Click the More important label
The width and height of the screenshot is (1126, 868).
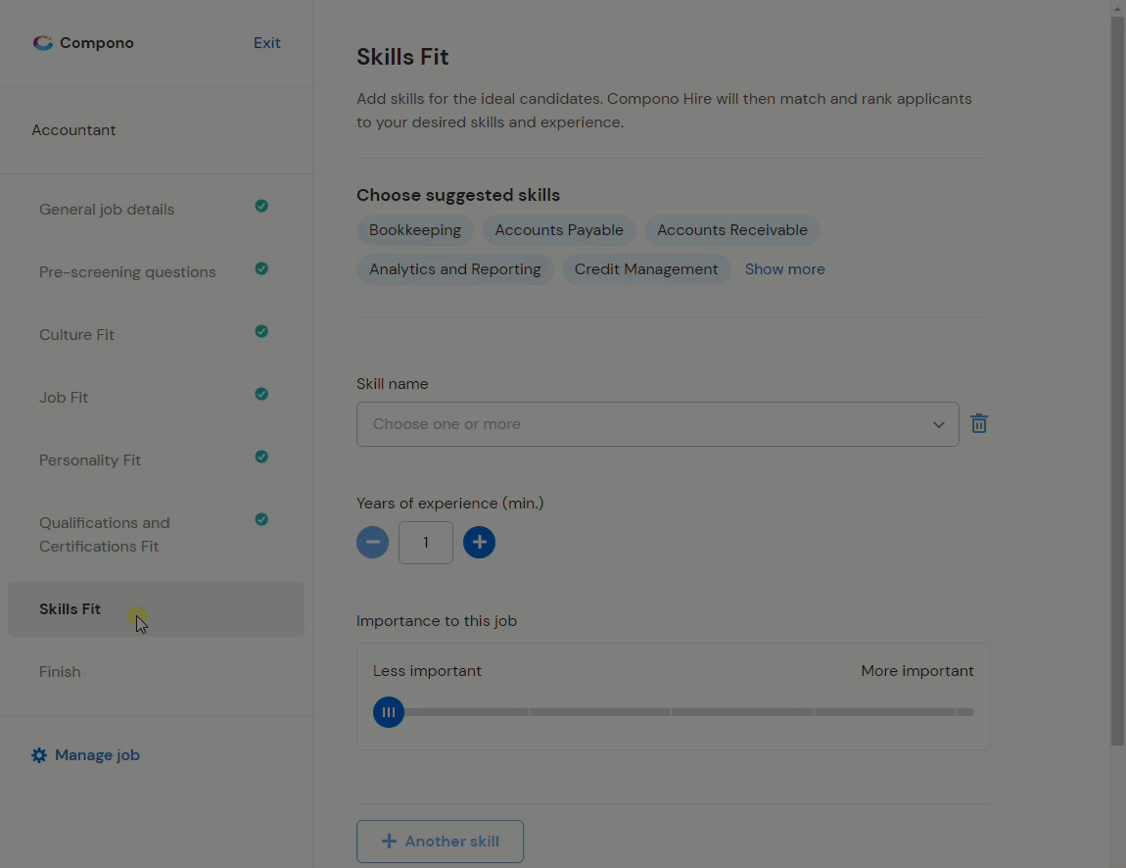tap(917, 671)
